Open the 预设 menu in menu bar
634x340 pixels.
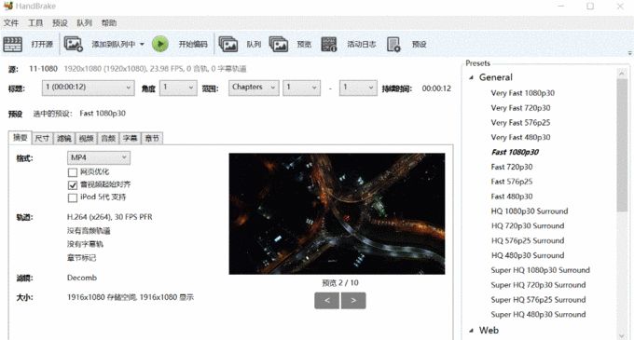[60, 23]
